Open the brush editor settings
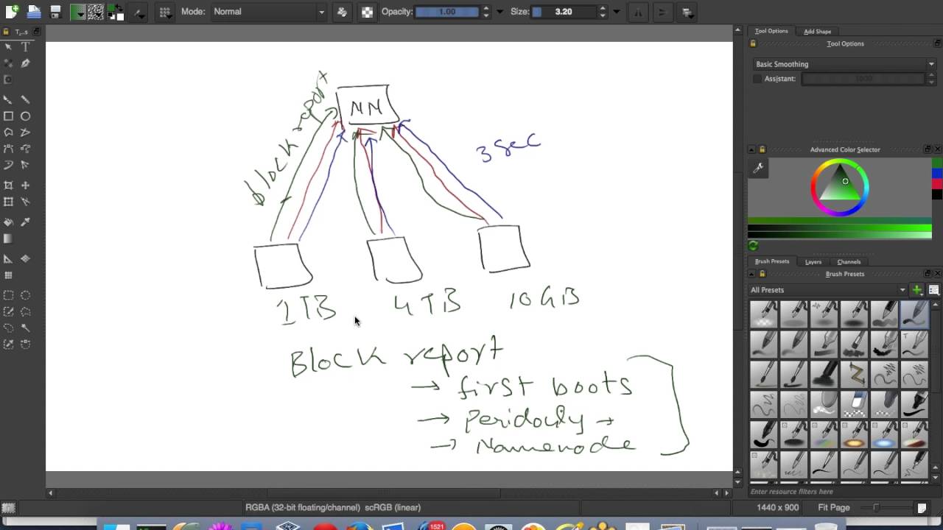The height and width of the screenshot is (530, 943). [138, 12]
